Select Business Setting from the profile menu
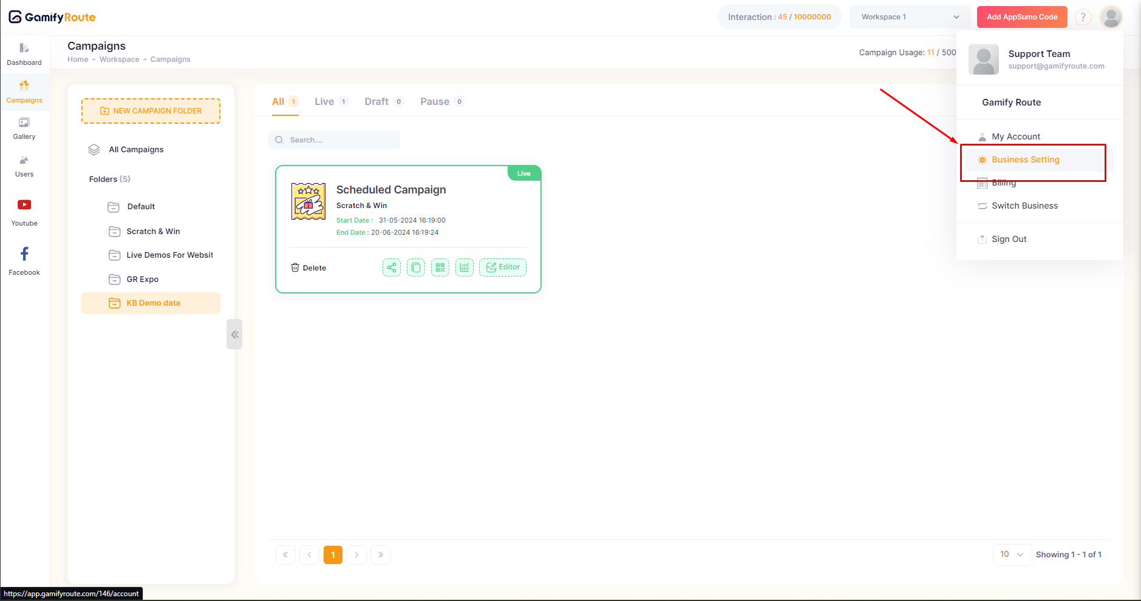This screenshot has height=601, width=1141. tap(1026, 159)
